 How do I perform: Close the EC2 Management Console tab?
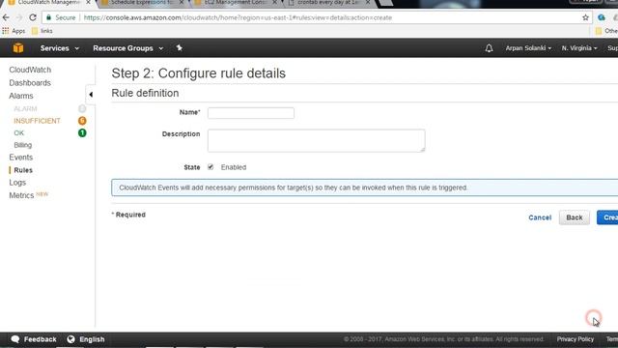click(x=274, y=2)
